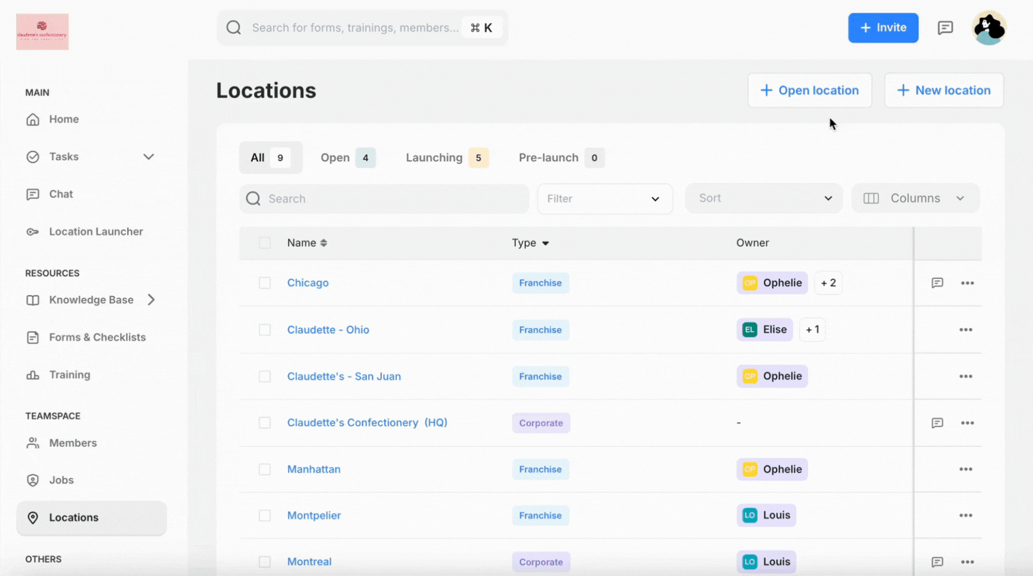Open Location Launcher from sidebar

click(96, 232)
